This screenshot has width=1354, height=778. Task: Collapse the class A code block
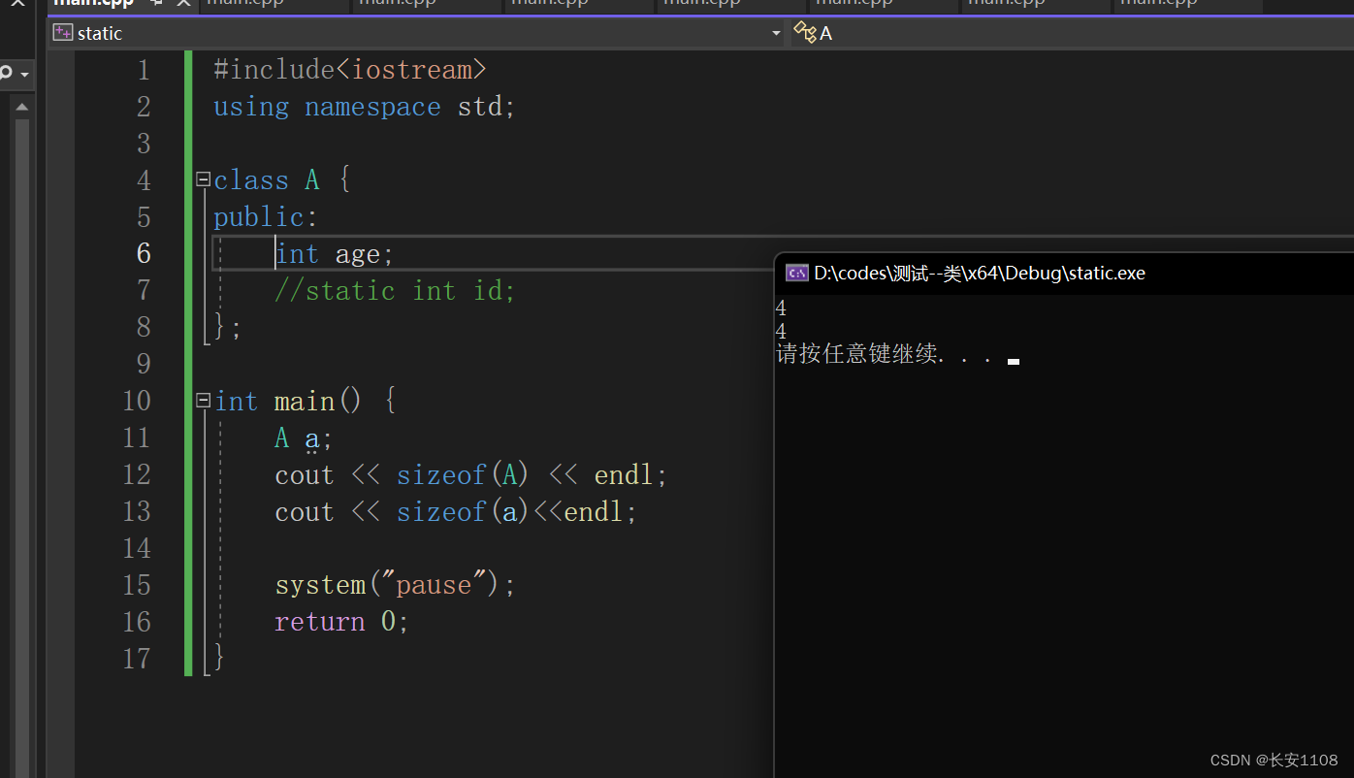point(204,179)
